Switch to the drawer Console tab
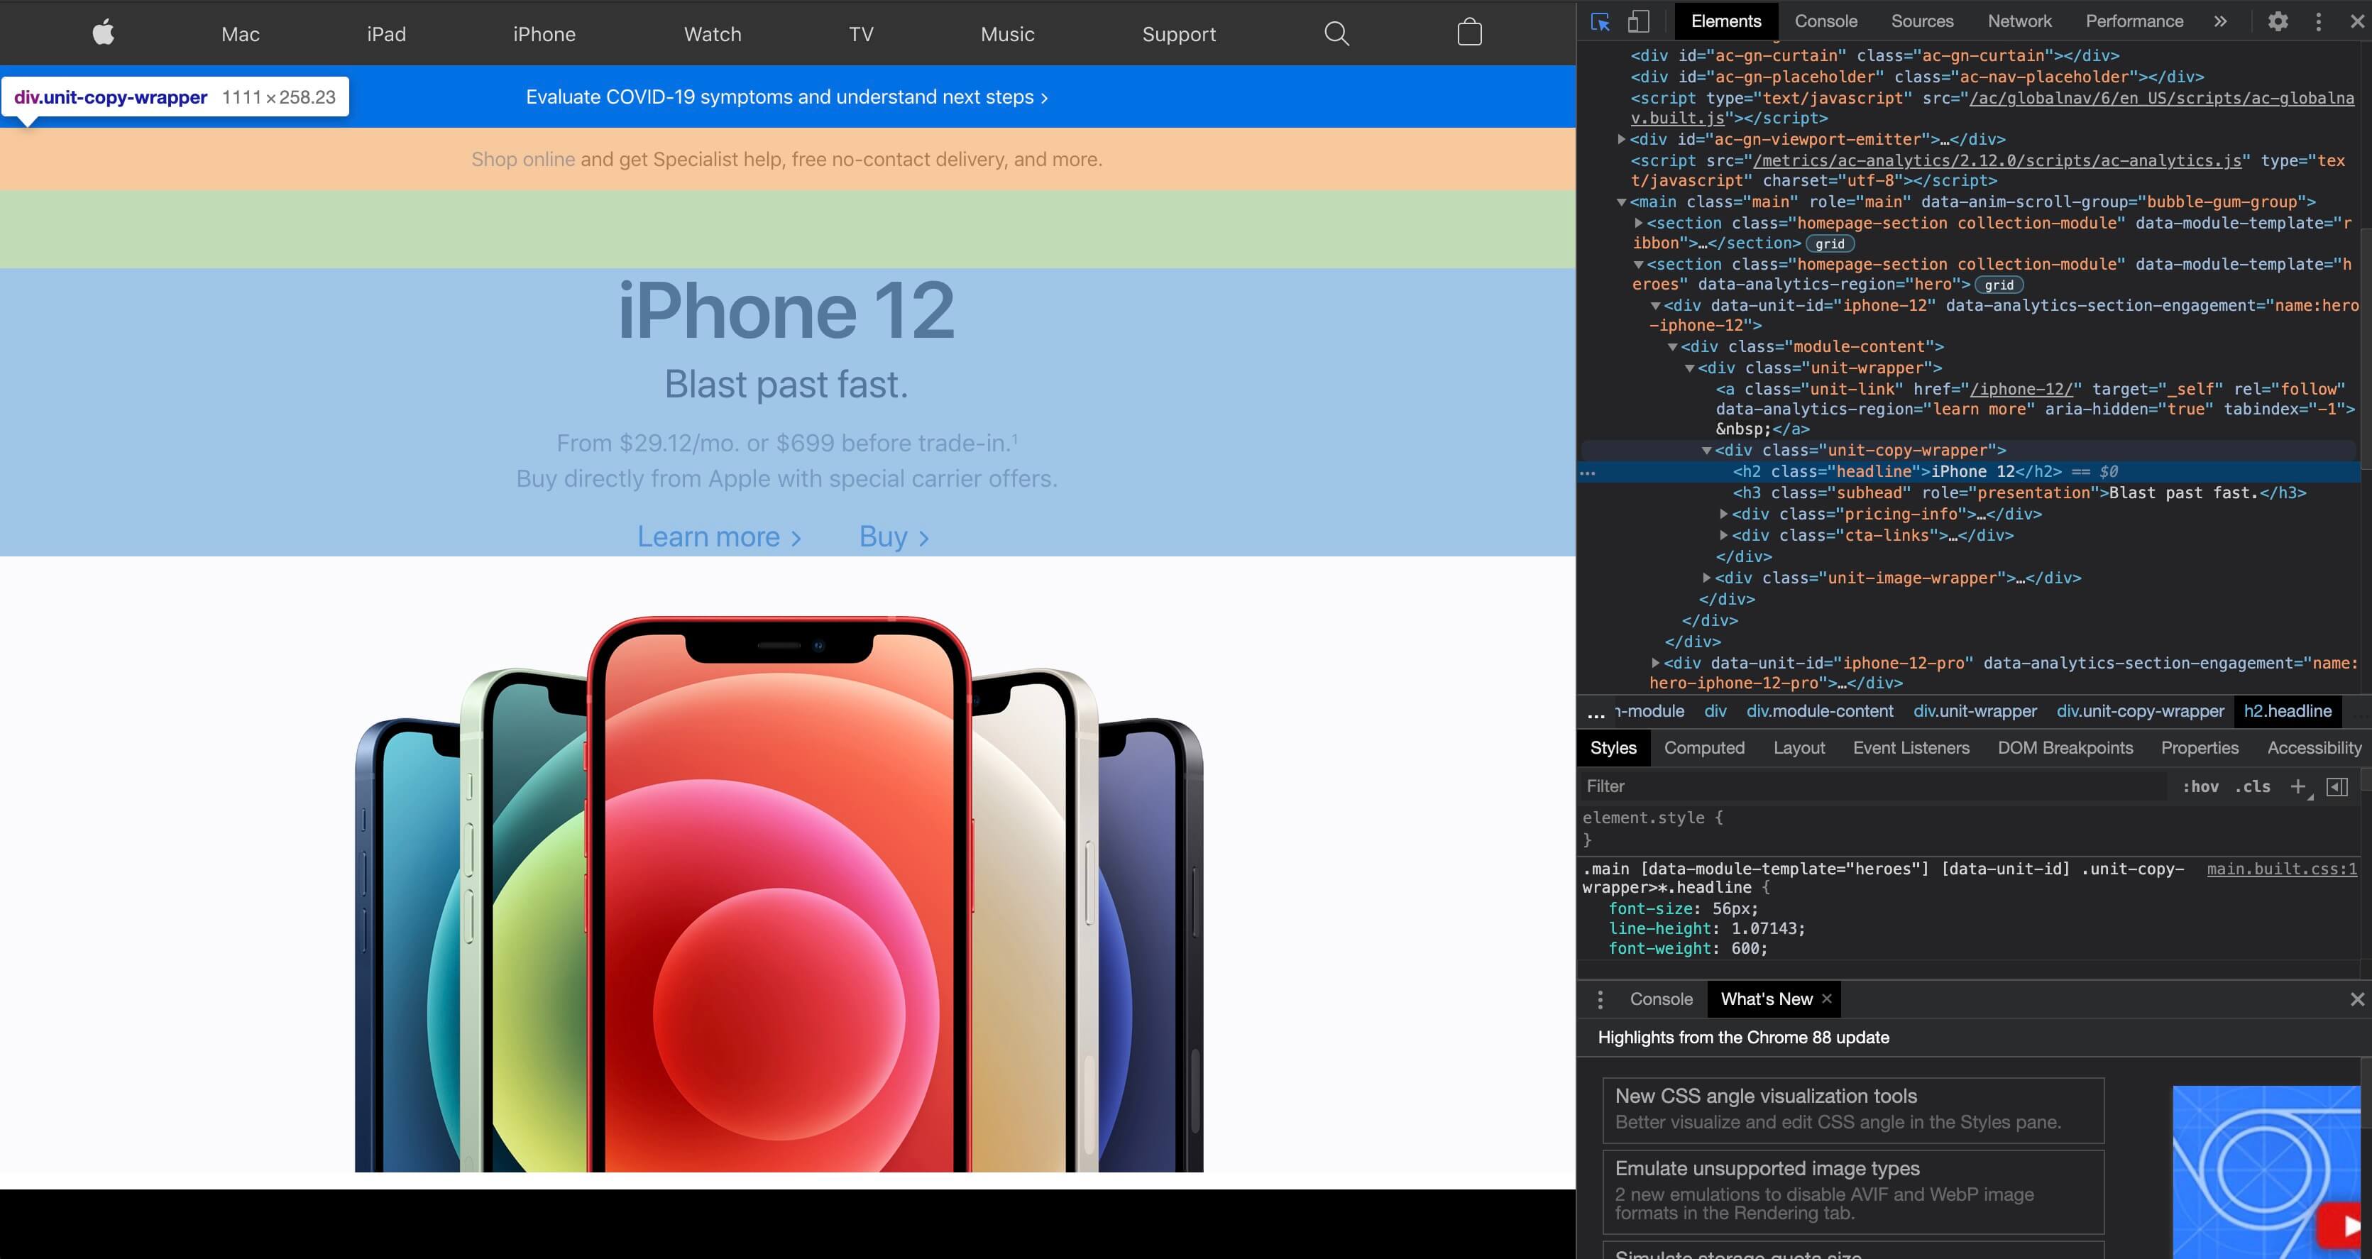 click(x=1660, y=999)
